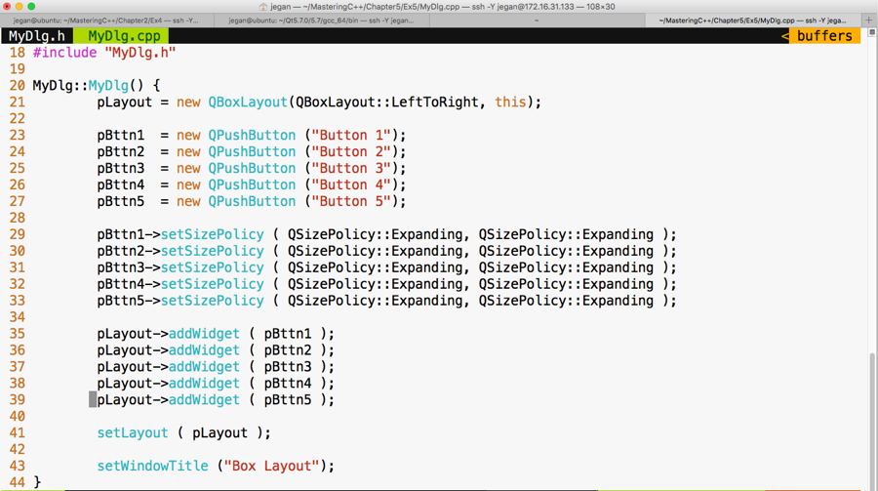Click pBttn3->setSizePolicy on line 31
Screen dimensions: 878x491
pyautogui.click(x=180, y=267)
